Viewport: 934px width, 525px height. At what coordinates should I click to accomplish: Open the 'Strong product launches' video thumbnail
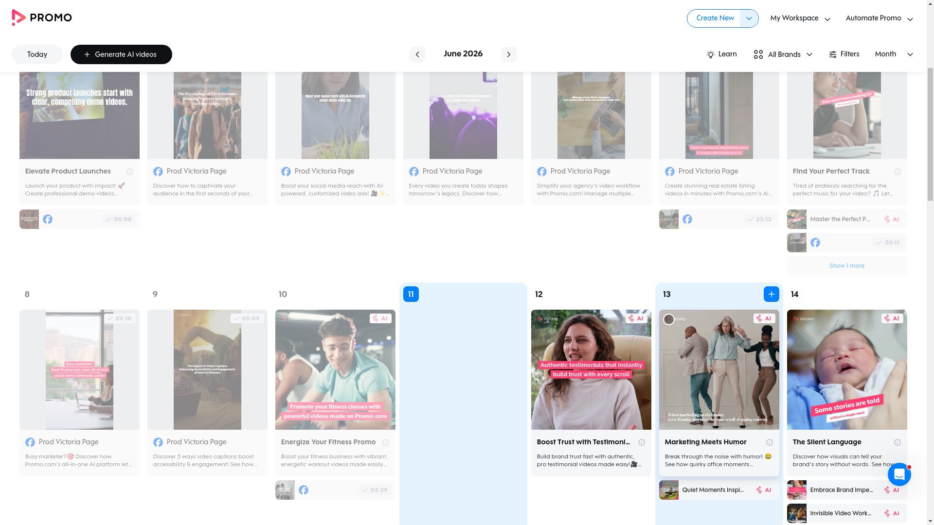pyautogui.click(x=79, y=115)
